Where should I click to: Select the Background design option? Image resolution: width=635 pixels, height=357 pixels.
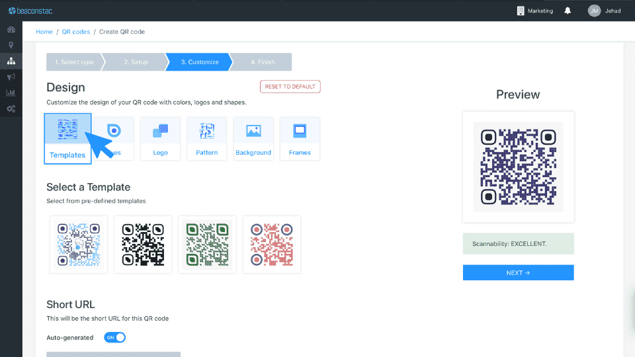pyautogui.click(x=253, y=139)
